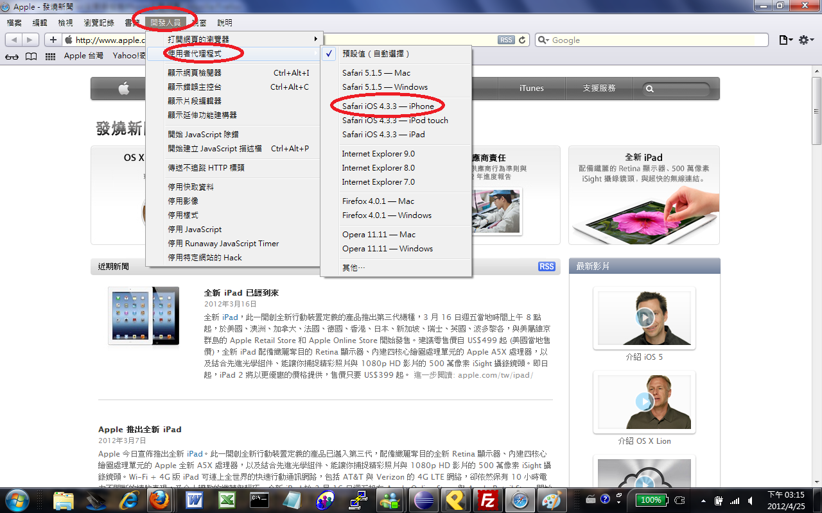Launch Internet Explorer from taskbar
Screen dimensions: 822x513
point(128,500)
